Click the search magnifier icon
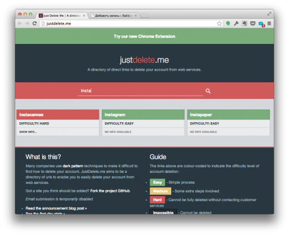 [208, 91]
